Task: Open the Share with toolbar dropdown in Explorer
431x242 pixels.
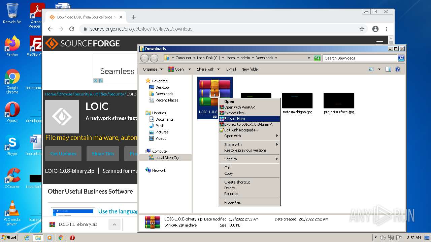Action: [x=208, y=69]
